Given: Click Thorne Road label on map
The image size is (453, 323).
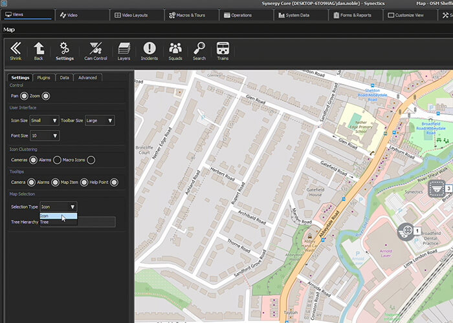Looking at the screenshot, I should 239,245.
